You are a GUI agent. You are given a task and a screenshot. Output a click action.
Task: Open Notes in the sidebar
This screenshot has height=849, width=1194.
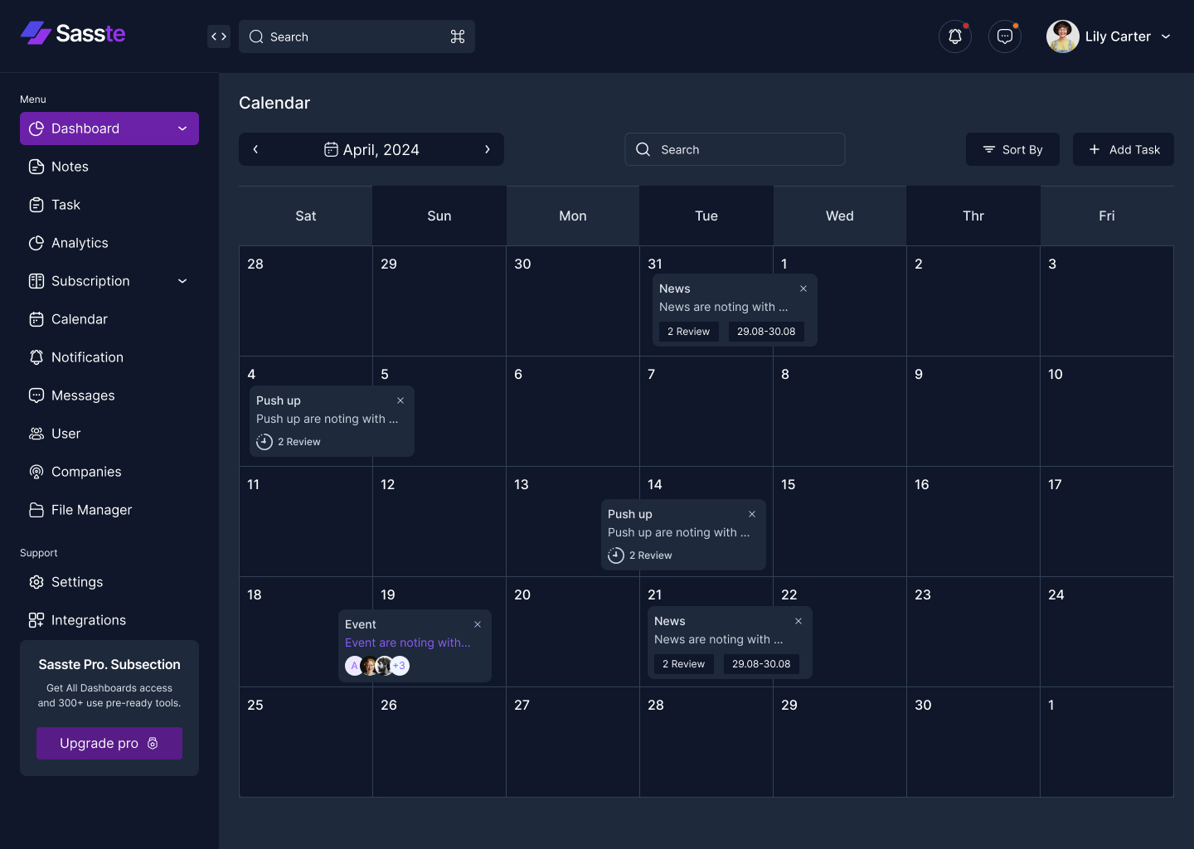109,167
